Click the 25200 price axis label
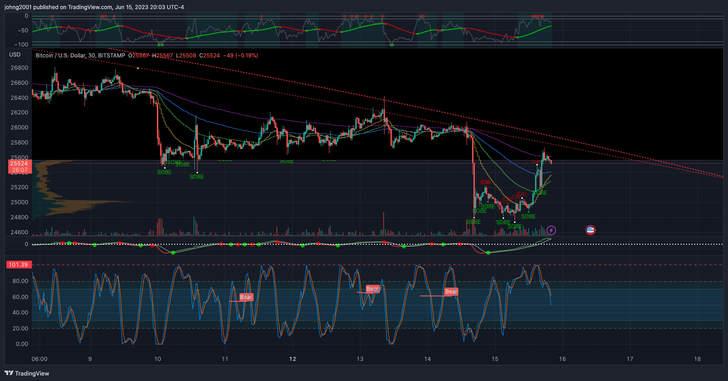Image resolution: width=728 pixels, height=381 pixels. (x=19, y=187)
